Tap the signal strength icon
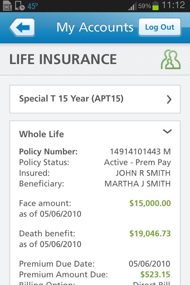 [132, 6]
